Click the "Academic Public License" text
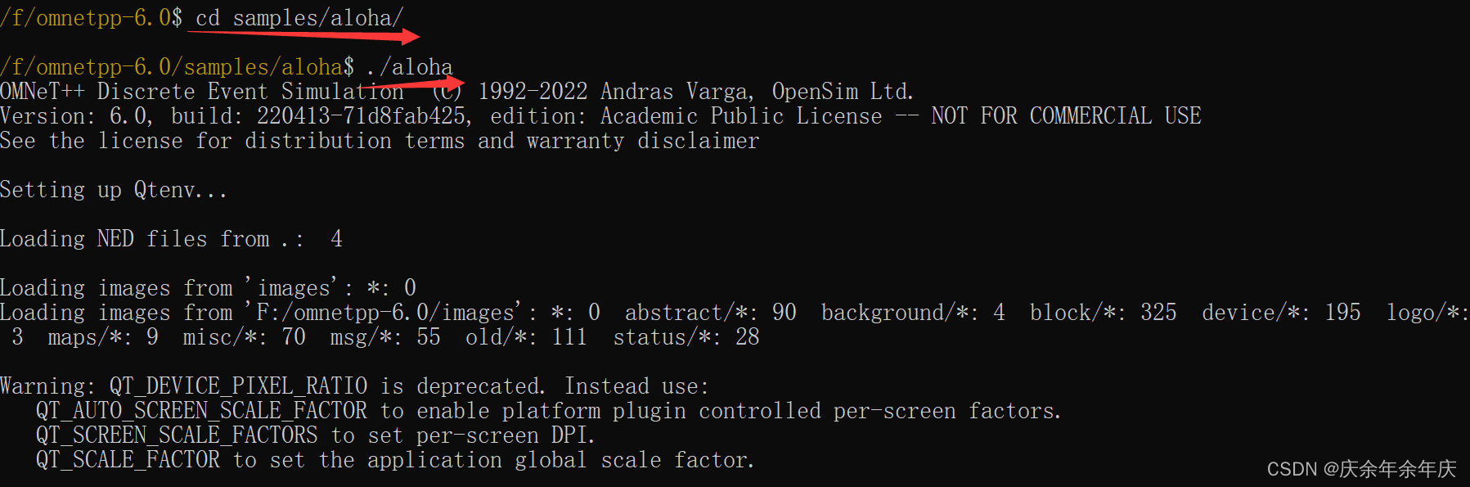1470x487 pixels. pyautogui.click(x=741, y=116)
